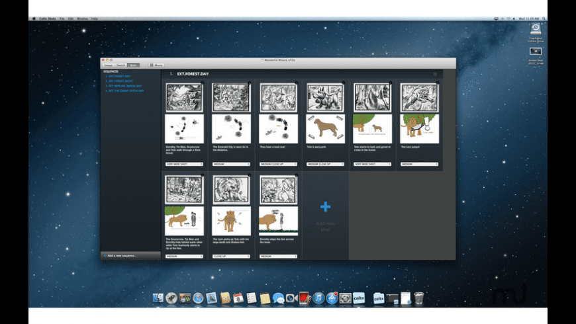576x324 pixels.
Task: Open shot type dropdown under 'They hear a loud roar'
Action: click(x=278, y=164)
